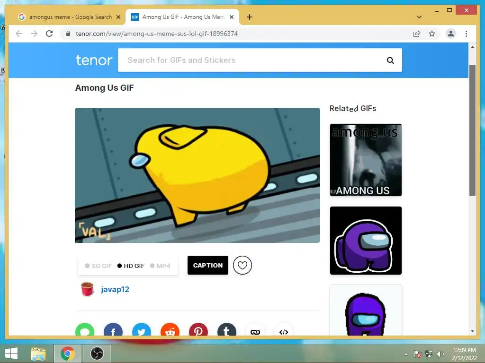
Task: Share the GIF on Facebook
Action: pyautogui.click(x=113, y=329)
